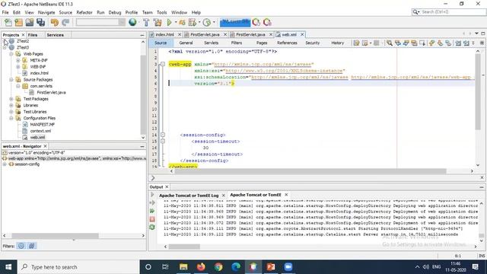Toggle code fold at session-timeout line

(162, 141)
